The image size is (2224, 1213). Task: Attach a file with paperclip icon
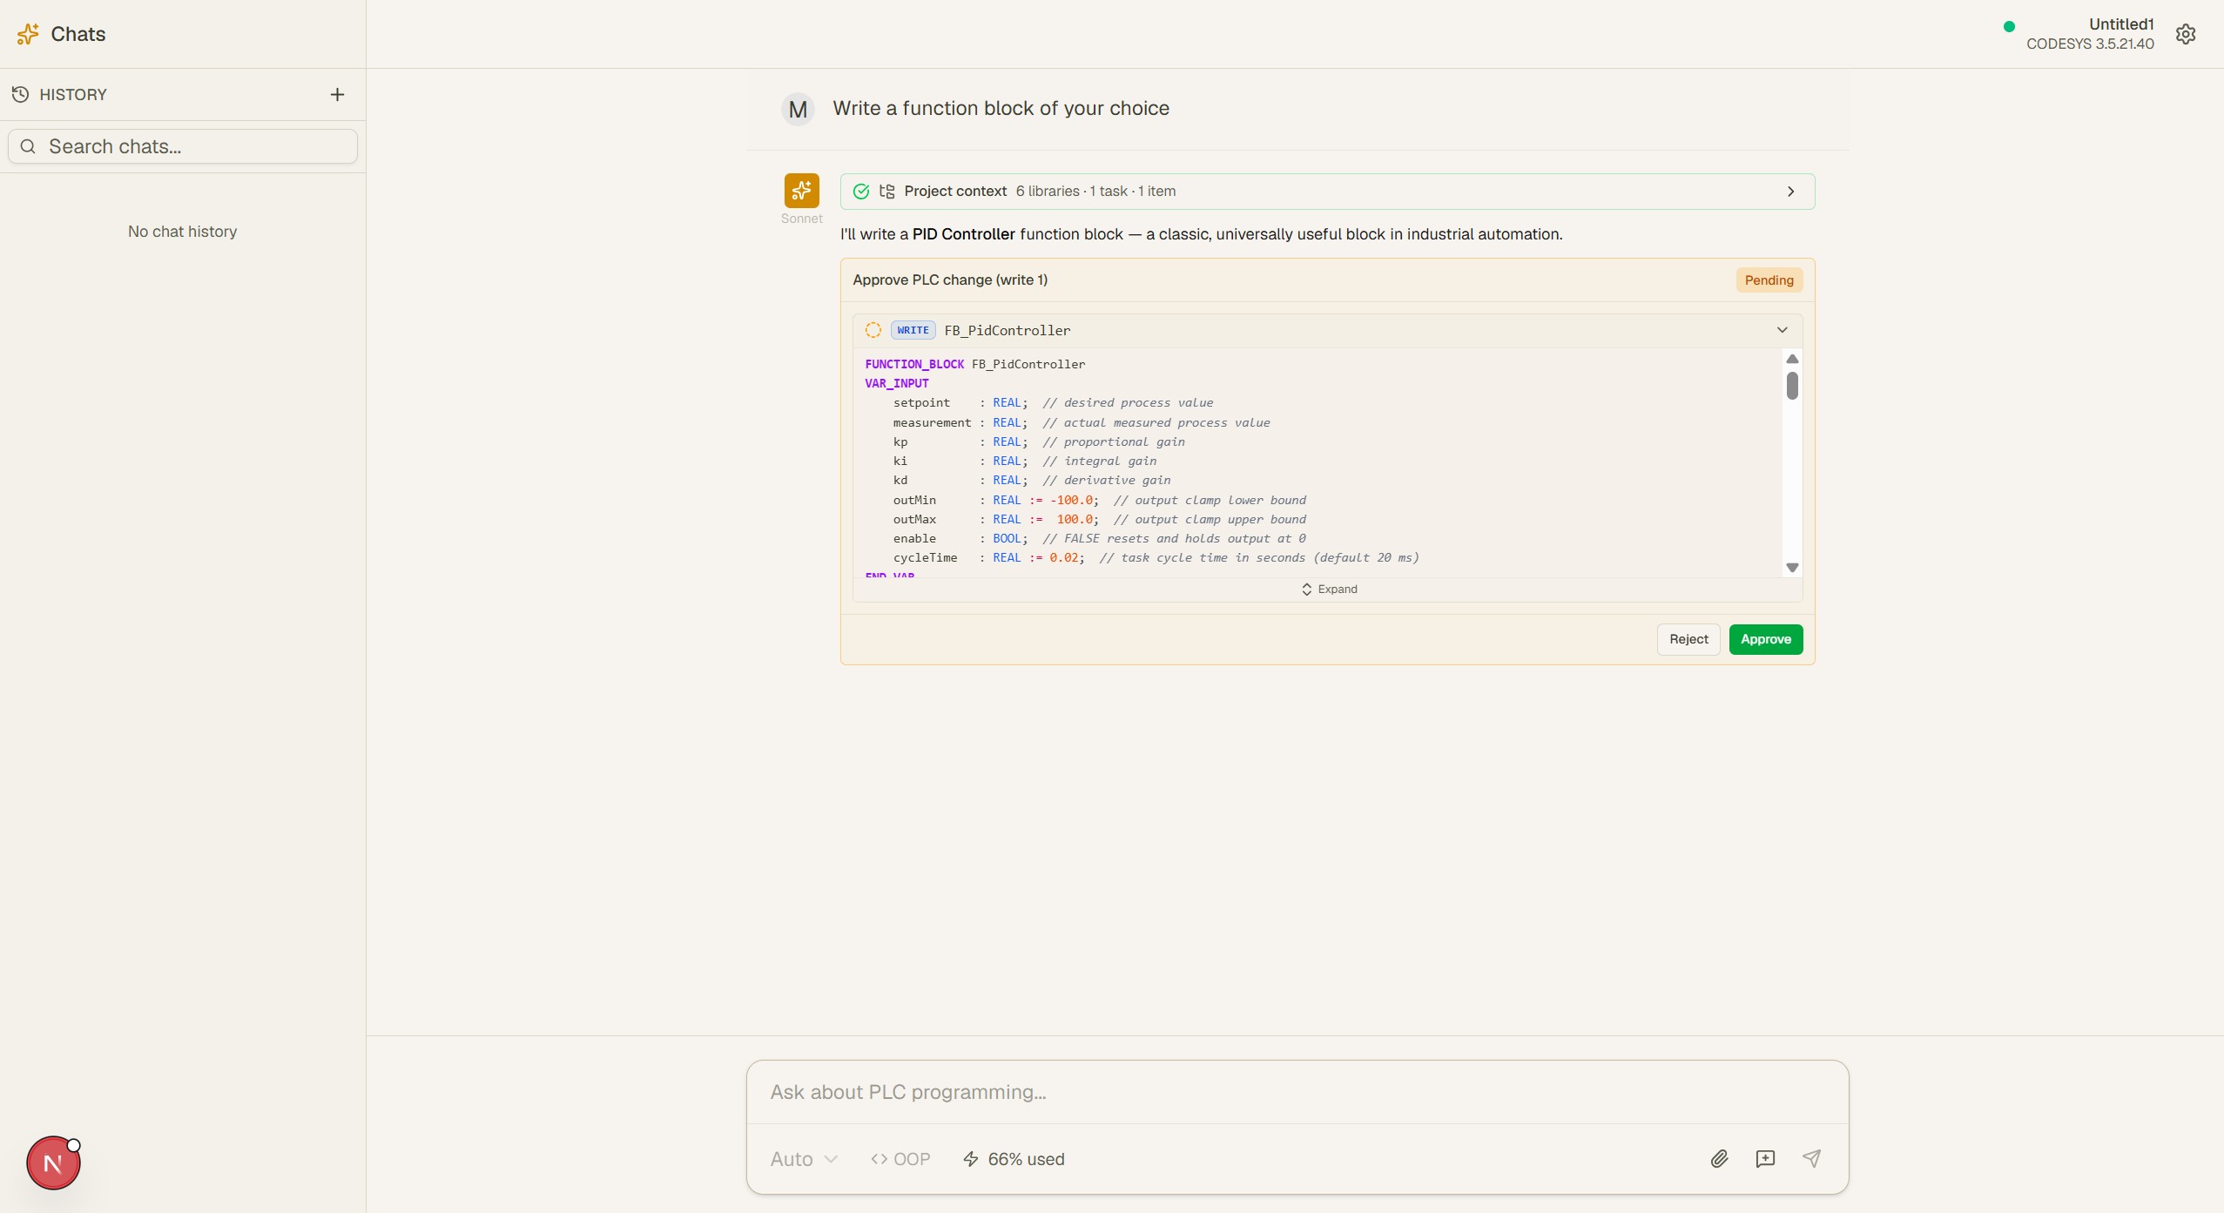(1719, 1159)
